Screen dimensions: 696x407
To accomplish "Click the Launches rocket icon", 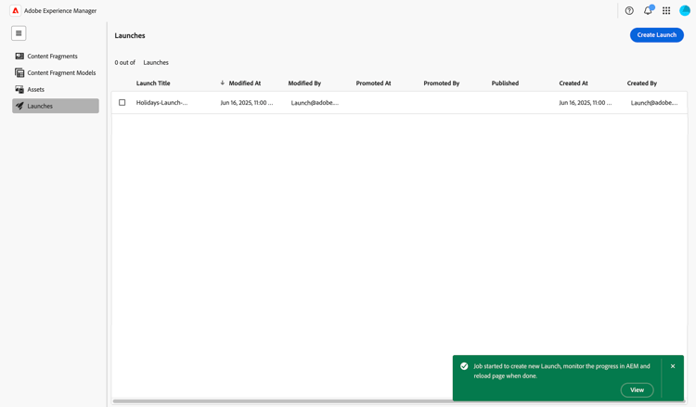I will (19, 106).
